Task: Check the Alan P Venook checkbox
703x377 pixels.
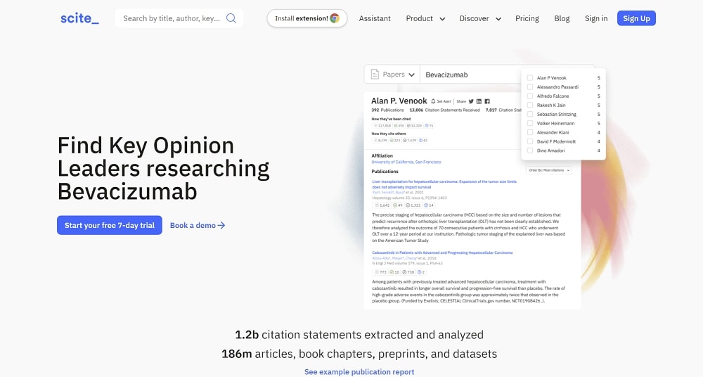Action: pos(530,77)
